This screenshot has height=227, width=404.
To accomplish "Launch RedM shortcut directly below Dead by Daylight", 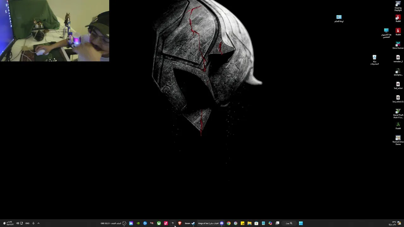I will pos(398,19).
